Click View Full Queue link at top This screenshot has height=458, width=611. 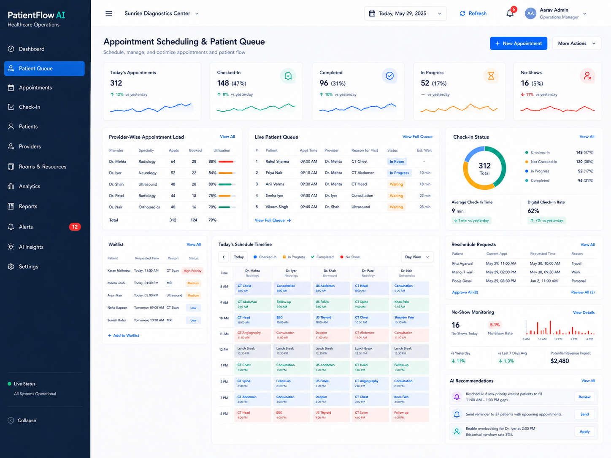coord(417,137)
